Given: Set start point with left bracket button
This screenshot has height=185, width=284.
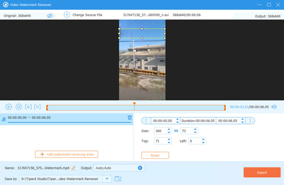Looking at the screenshot, I should 146,121.
